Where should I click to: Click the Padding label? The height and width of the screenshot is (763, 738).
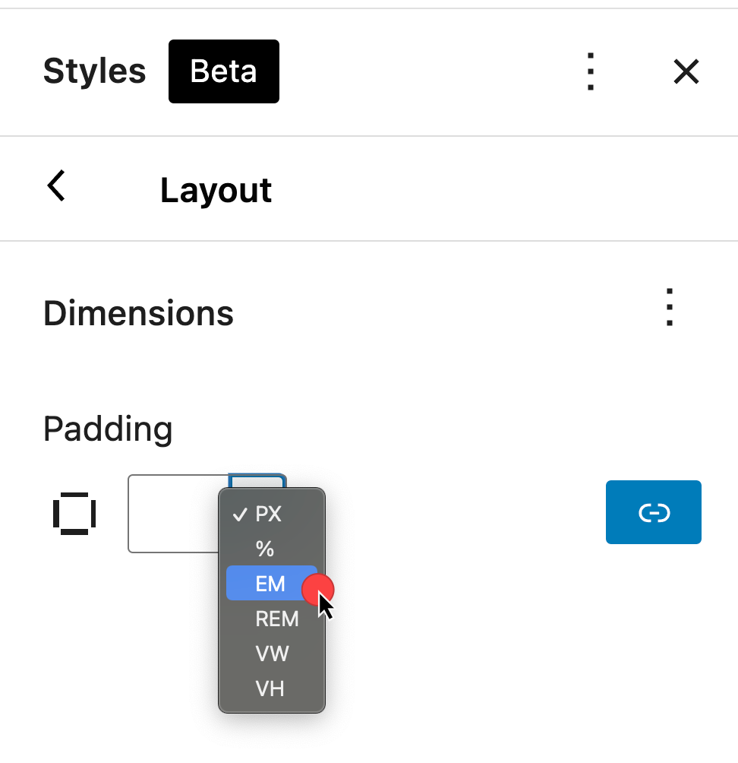(108, 429)
